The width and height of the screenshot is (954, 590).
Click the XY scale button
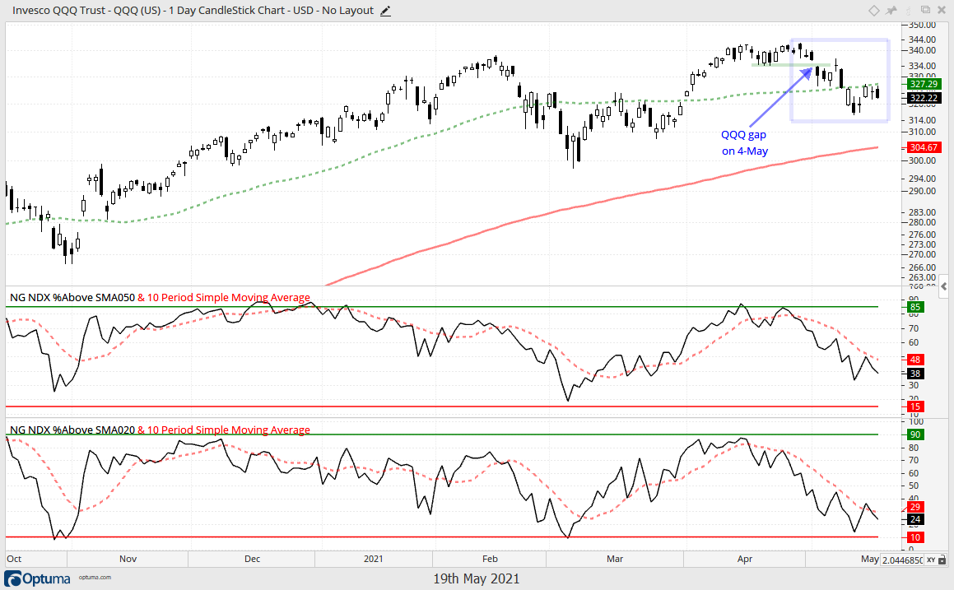pyautogui.click(x=931, y=560)
